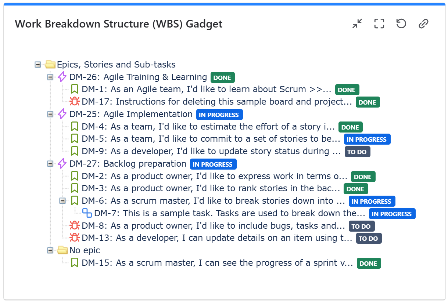
Task: Refresh the WBS gadget
Action: tap(401, 23)
